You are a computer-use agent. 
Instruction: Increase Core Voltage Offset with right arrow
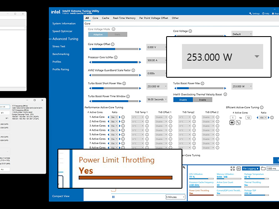point(140,49)
